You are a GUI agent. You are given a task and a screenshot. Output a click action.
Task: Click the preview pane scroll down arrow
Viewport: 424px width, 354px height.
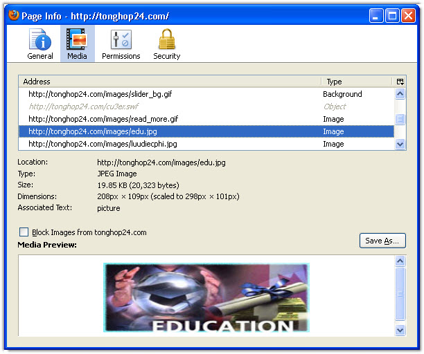coord(400,330)
